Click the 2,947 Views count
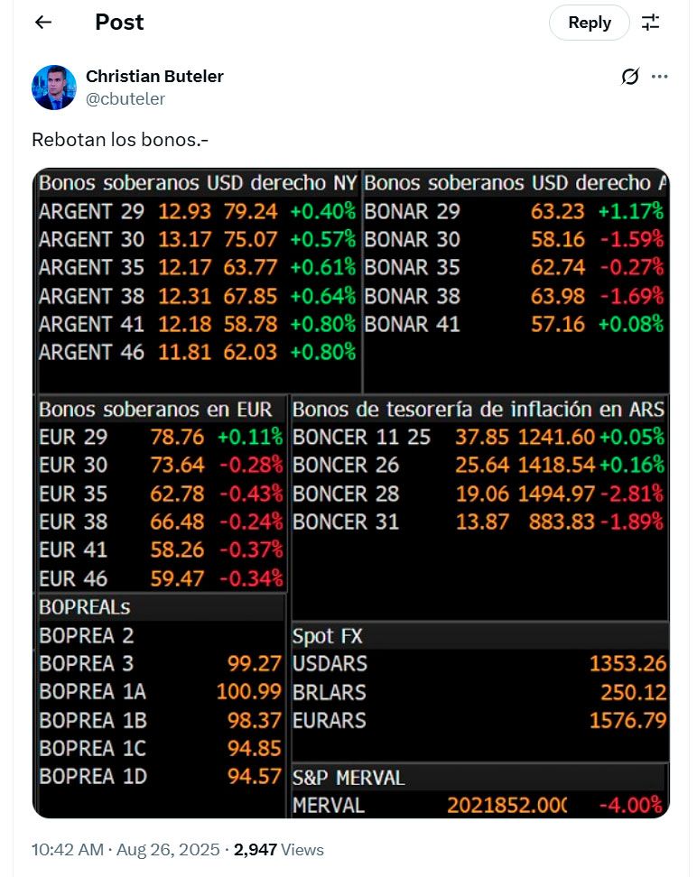Viewport: 697px width, 877px height. tap(279, 850)
